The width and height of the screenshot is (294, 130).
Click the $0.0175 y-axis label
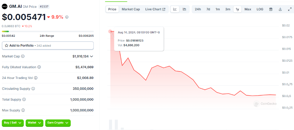(x=287, y=37)
